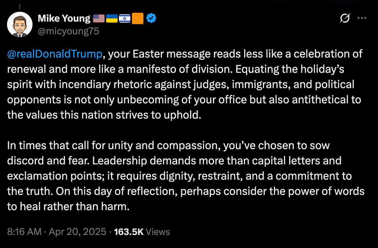
Task: Click the Mike Young display name
Action: [x=64, y=18]
